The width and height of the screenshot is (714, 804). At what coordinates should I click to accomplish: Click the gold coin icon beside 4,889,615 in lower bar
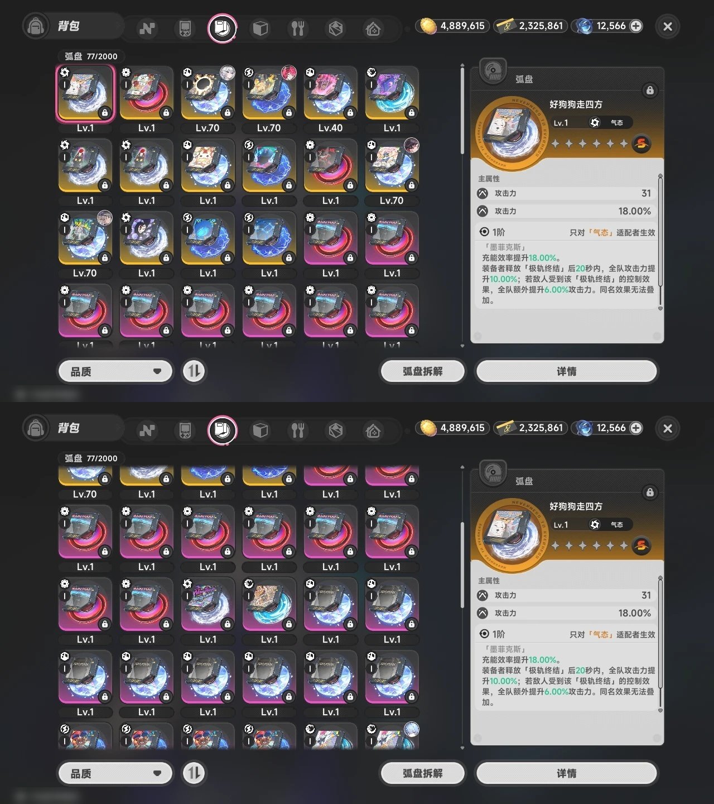click(x=428, y=428)
